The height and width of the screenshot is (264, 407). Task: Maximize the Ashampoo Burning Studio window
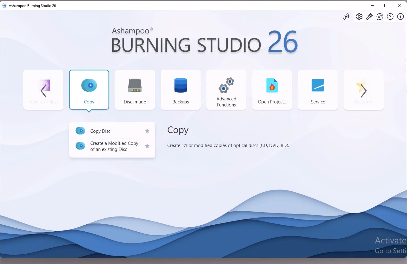tap(386, 5)
